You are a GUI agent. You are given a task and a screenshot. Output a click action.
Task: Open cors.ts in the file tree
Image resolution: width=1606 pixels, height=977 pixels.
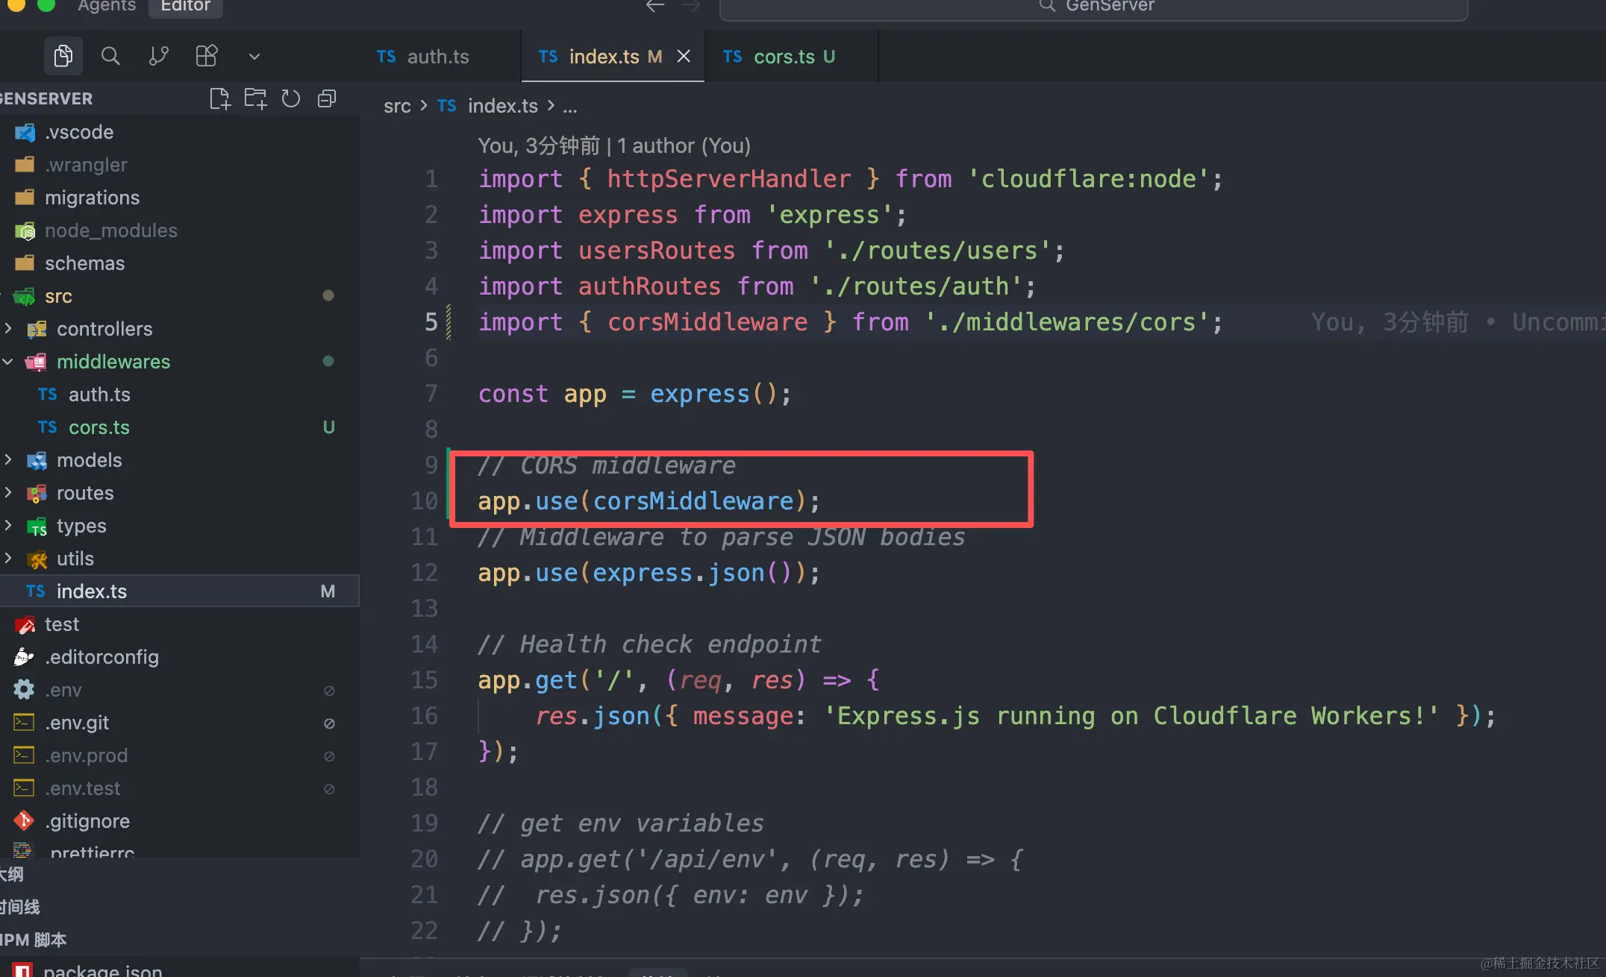[x=99, y=427]
